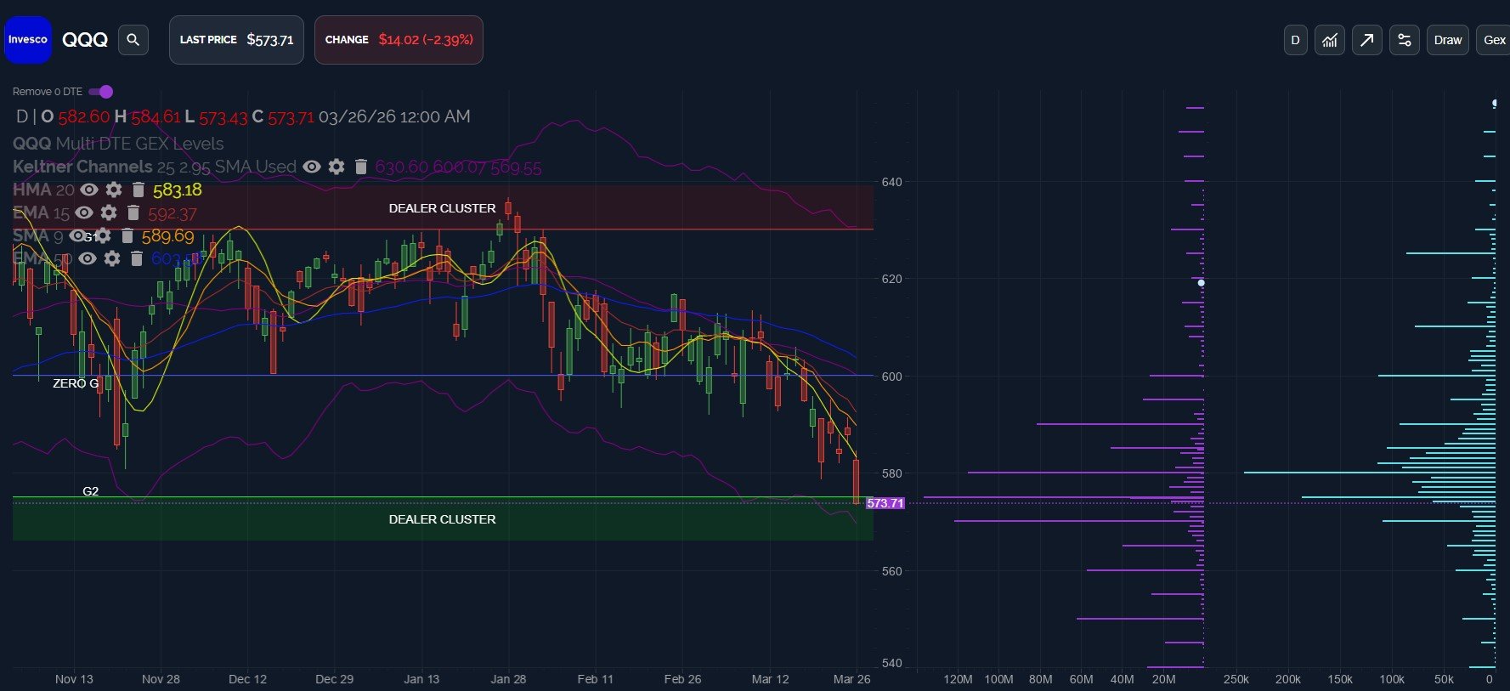Open HMA 20 settings gear

[114, 190]
